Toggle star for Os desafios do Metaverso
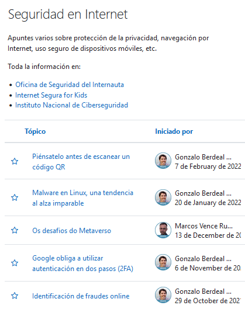Screen dimensions: 245x309 coord(15,230)
